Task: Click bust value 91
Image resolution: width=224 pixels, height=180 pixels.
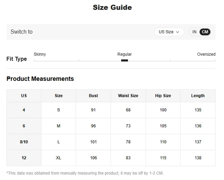Action: pos(93,110)
